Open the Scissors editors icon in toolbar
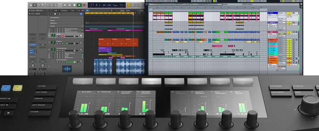The width and height of the screenshot is (319, 131). point(55,5)
